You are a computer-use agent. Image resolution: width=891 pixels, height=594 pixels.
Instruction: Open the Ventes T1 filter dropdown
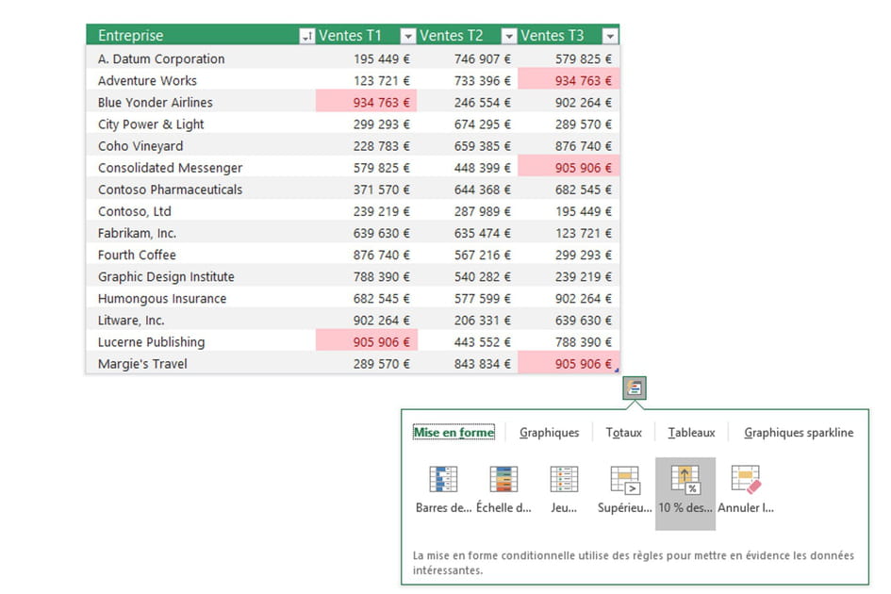tap(407, 35)
